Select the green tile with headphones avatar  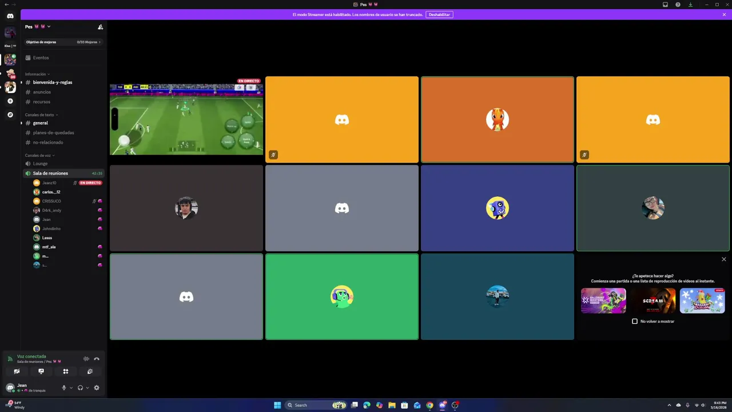[x=342, y=297]
